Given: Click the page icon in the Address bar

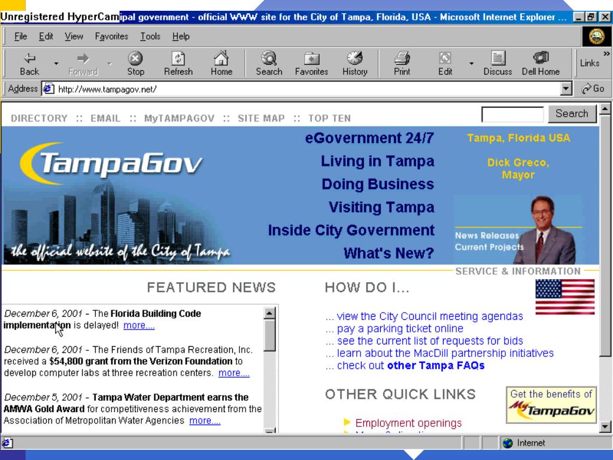Looking at the screenshot, I should [48, 89].
